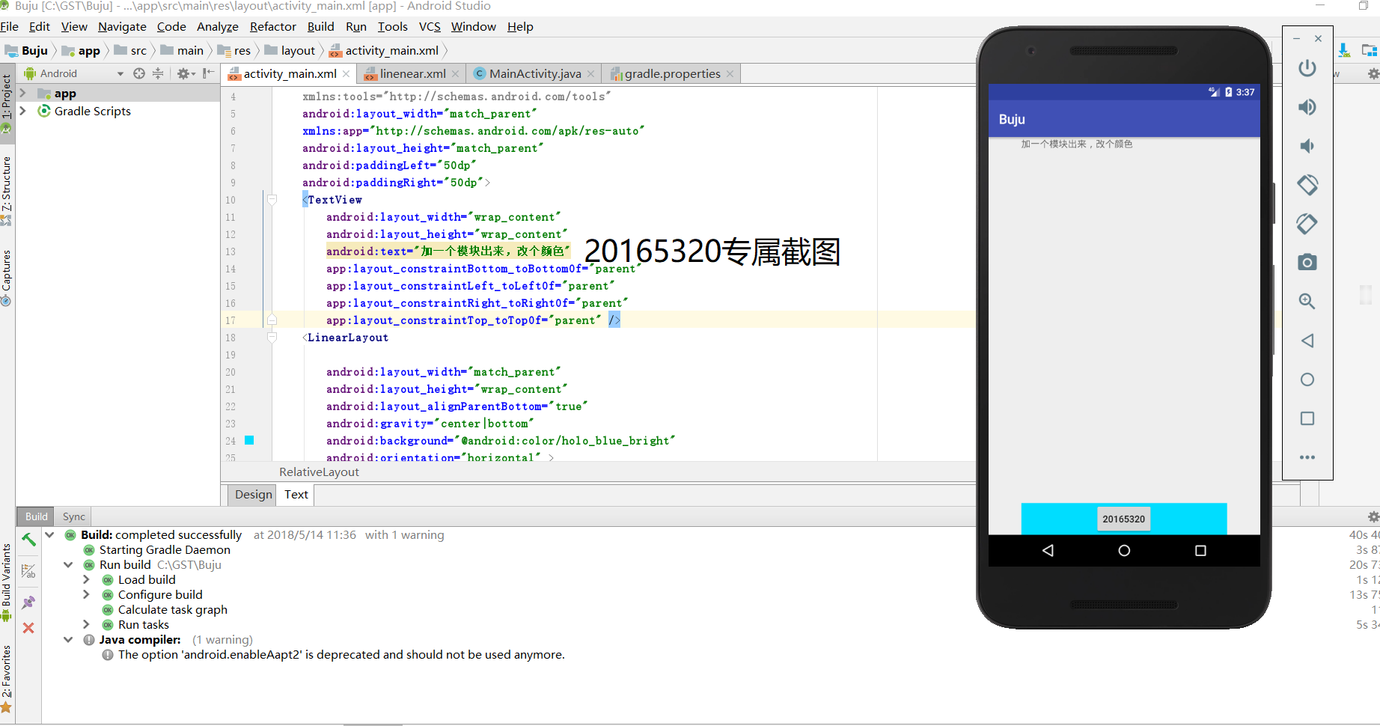Screen dimensions: 1380x726
Task: Rotate the emulator left
Action: pos(1307,184)
